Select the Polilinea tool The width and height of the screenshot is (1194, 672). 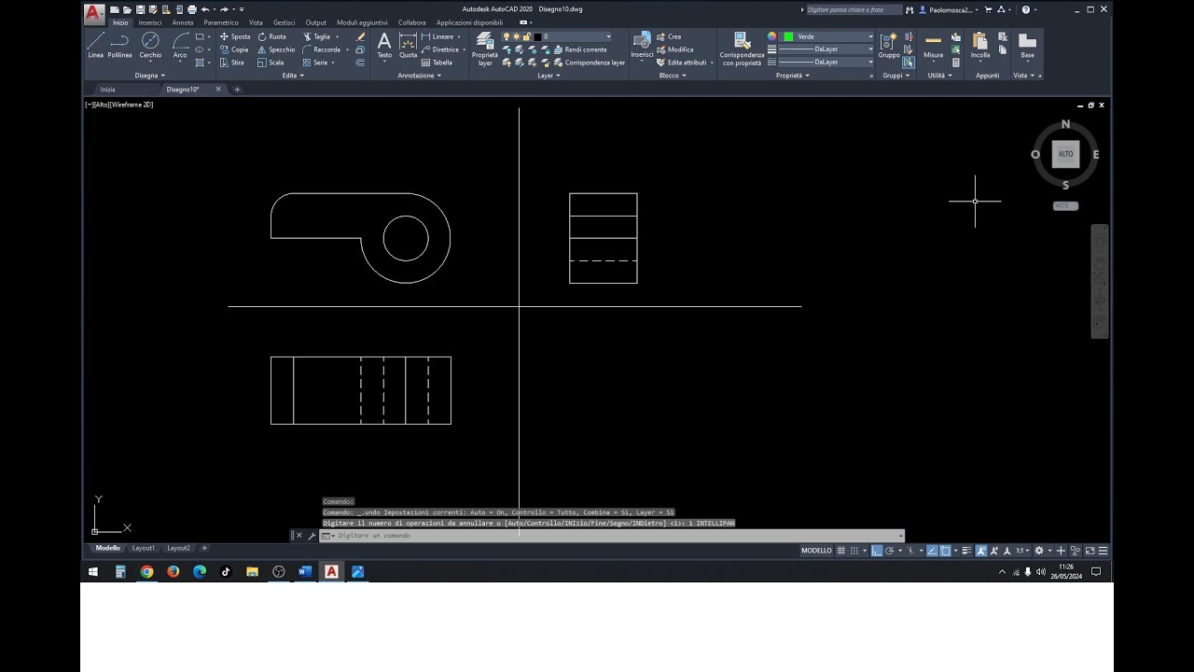click(x=119, y=46)
